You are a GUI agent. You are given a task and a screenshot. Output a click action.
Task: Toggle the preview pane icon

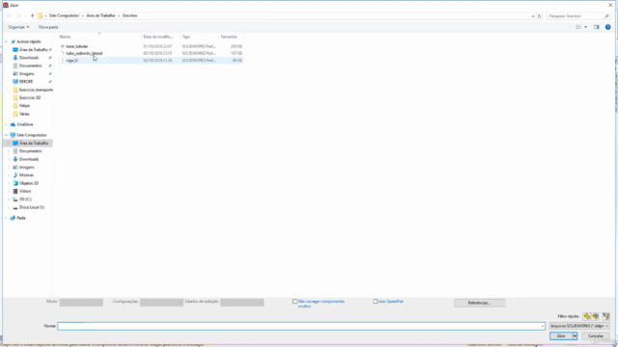pos(597,27)
